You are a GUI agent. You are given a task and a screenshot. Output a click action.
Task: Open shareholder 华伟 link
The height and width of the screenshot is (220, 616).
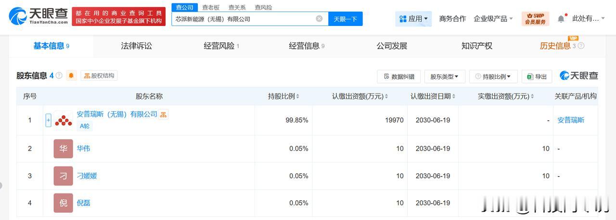83,148
